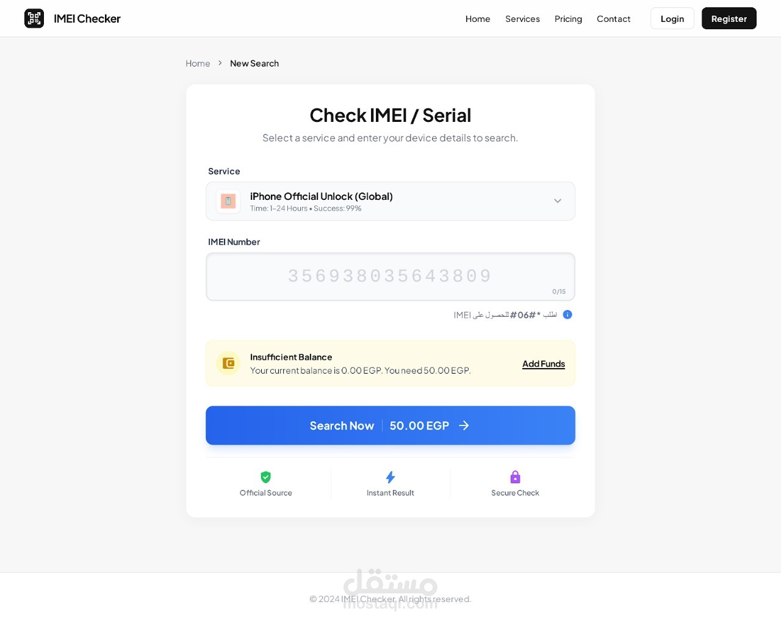
Task: Go to the Services page
Action: 522,18
